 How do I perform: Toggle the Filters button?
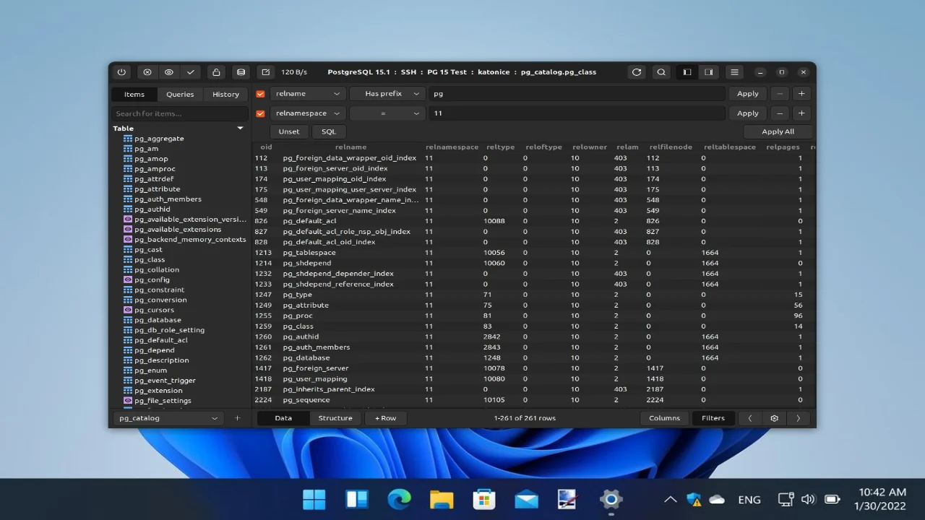713,418
